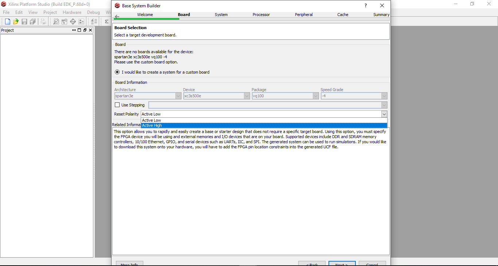The width and height of the screenshot is (498, 266).
Task: Click the Cancel button
Action: click(x=372, y=263)
